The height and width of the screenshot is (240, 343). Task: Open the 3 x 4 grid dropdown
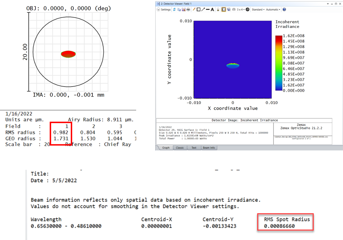240,10
